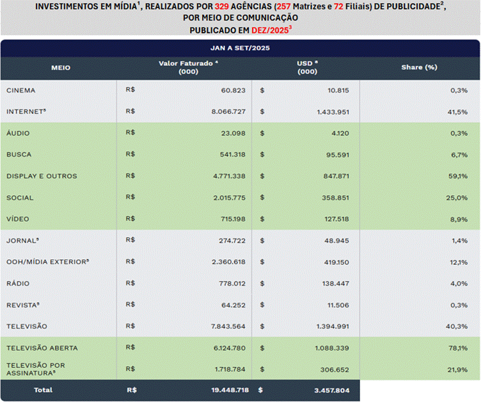Viewport: 481px width, 405px height.
Task: Select the DISPLAY E OUTROS row label
Action: (x=42, y=176)
